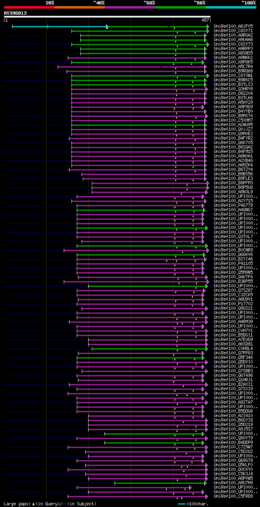Select the UniRef100_C5XHM7 label

click(234, 120)
